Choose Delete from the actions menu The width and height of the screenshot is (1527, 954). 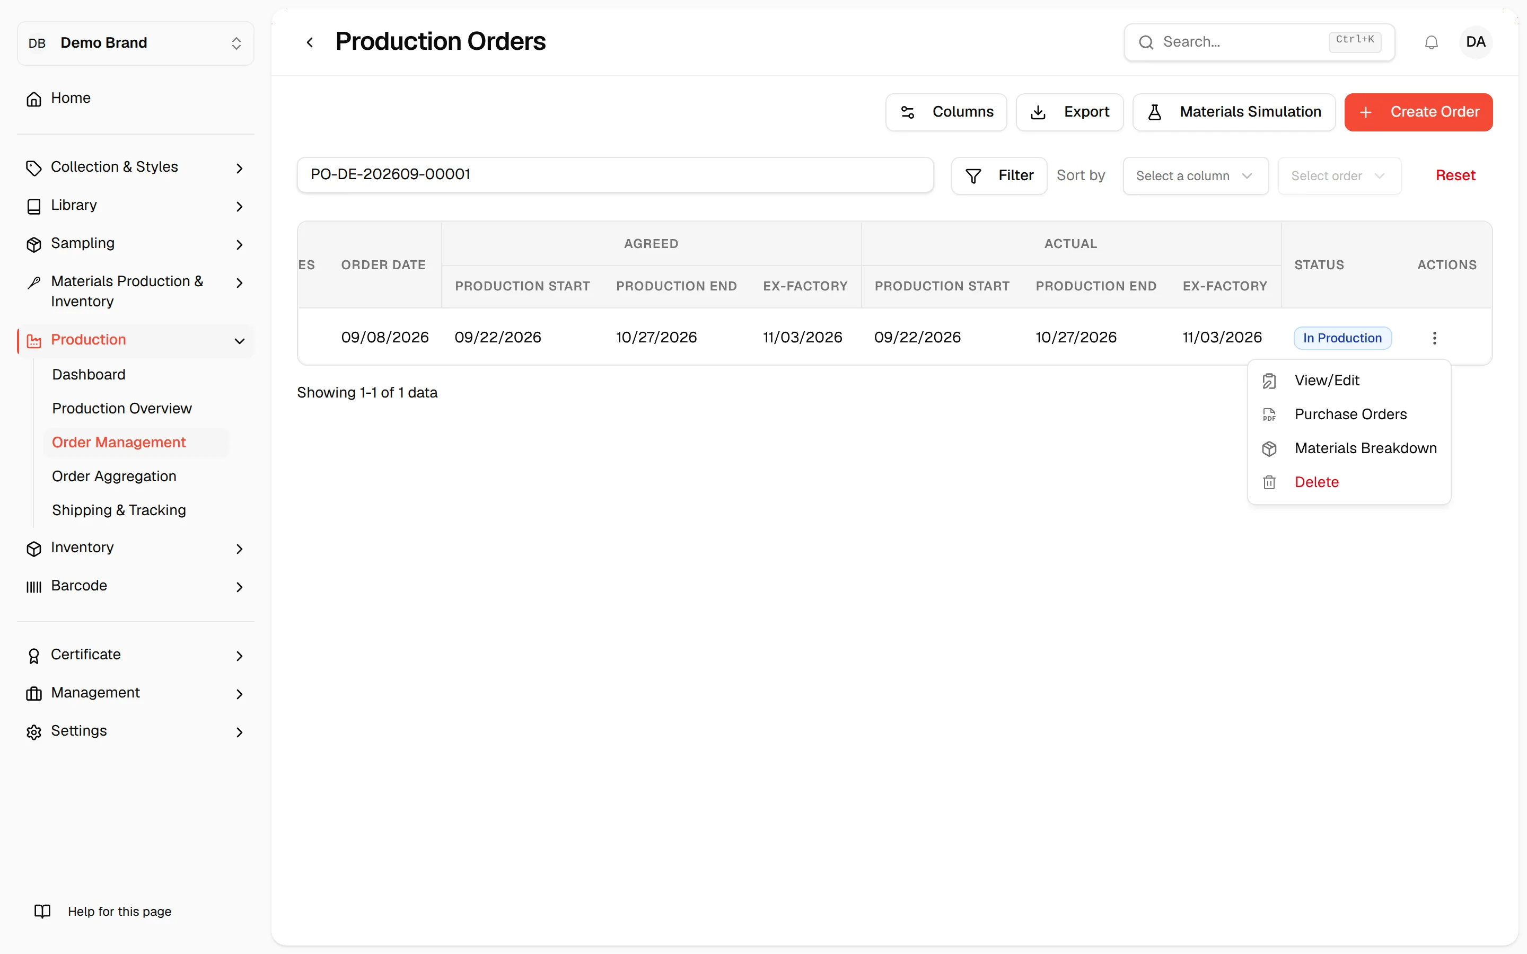coord(1349,483)
